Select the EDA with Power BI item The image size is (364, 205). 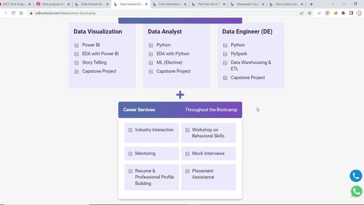pos(100,54)
